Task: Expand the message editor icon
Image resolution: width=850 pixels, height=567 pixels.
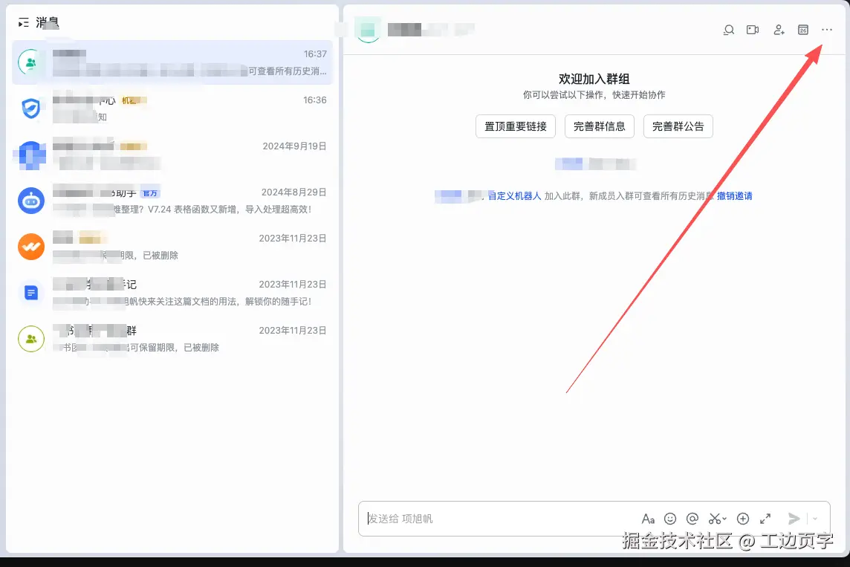Action: [x=765, y=519]
